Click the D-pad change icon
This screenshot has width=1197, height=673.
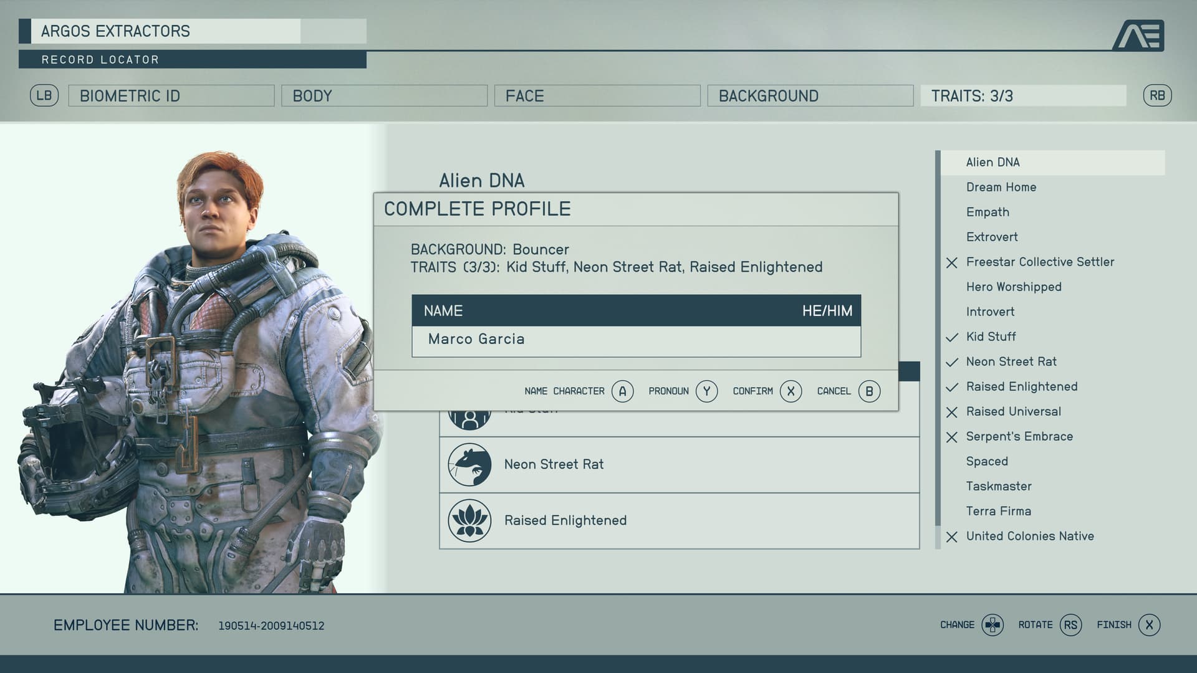click(x=993, y=625)
